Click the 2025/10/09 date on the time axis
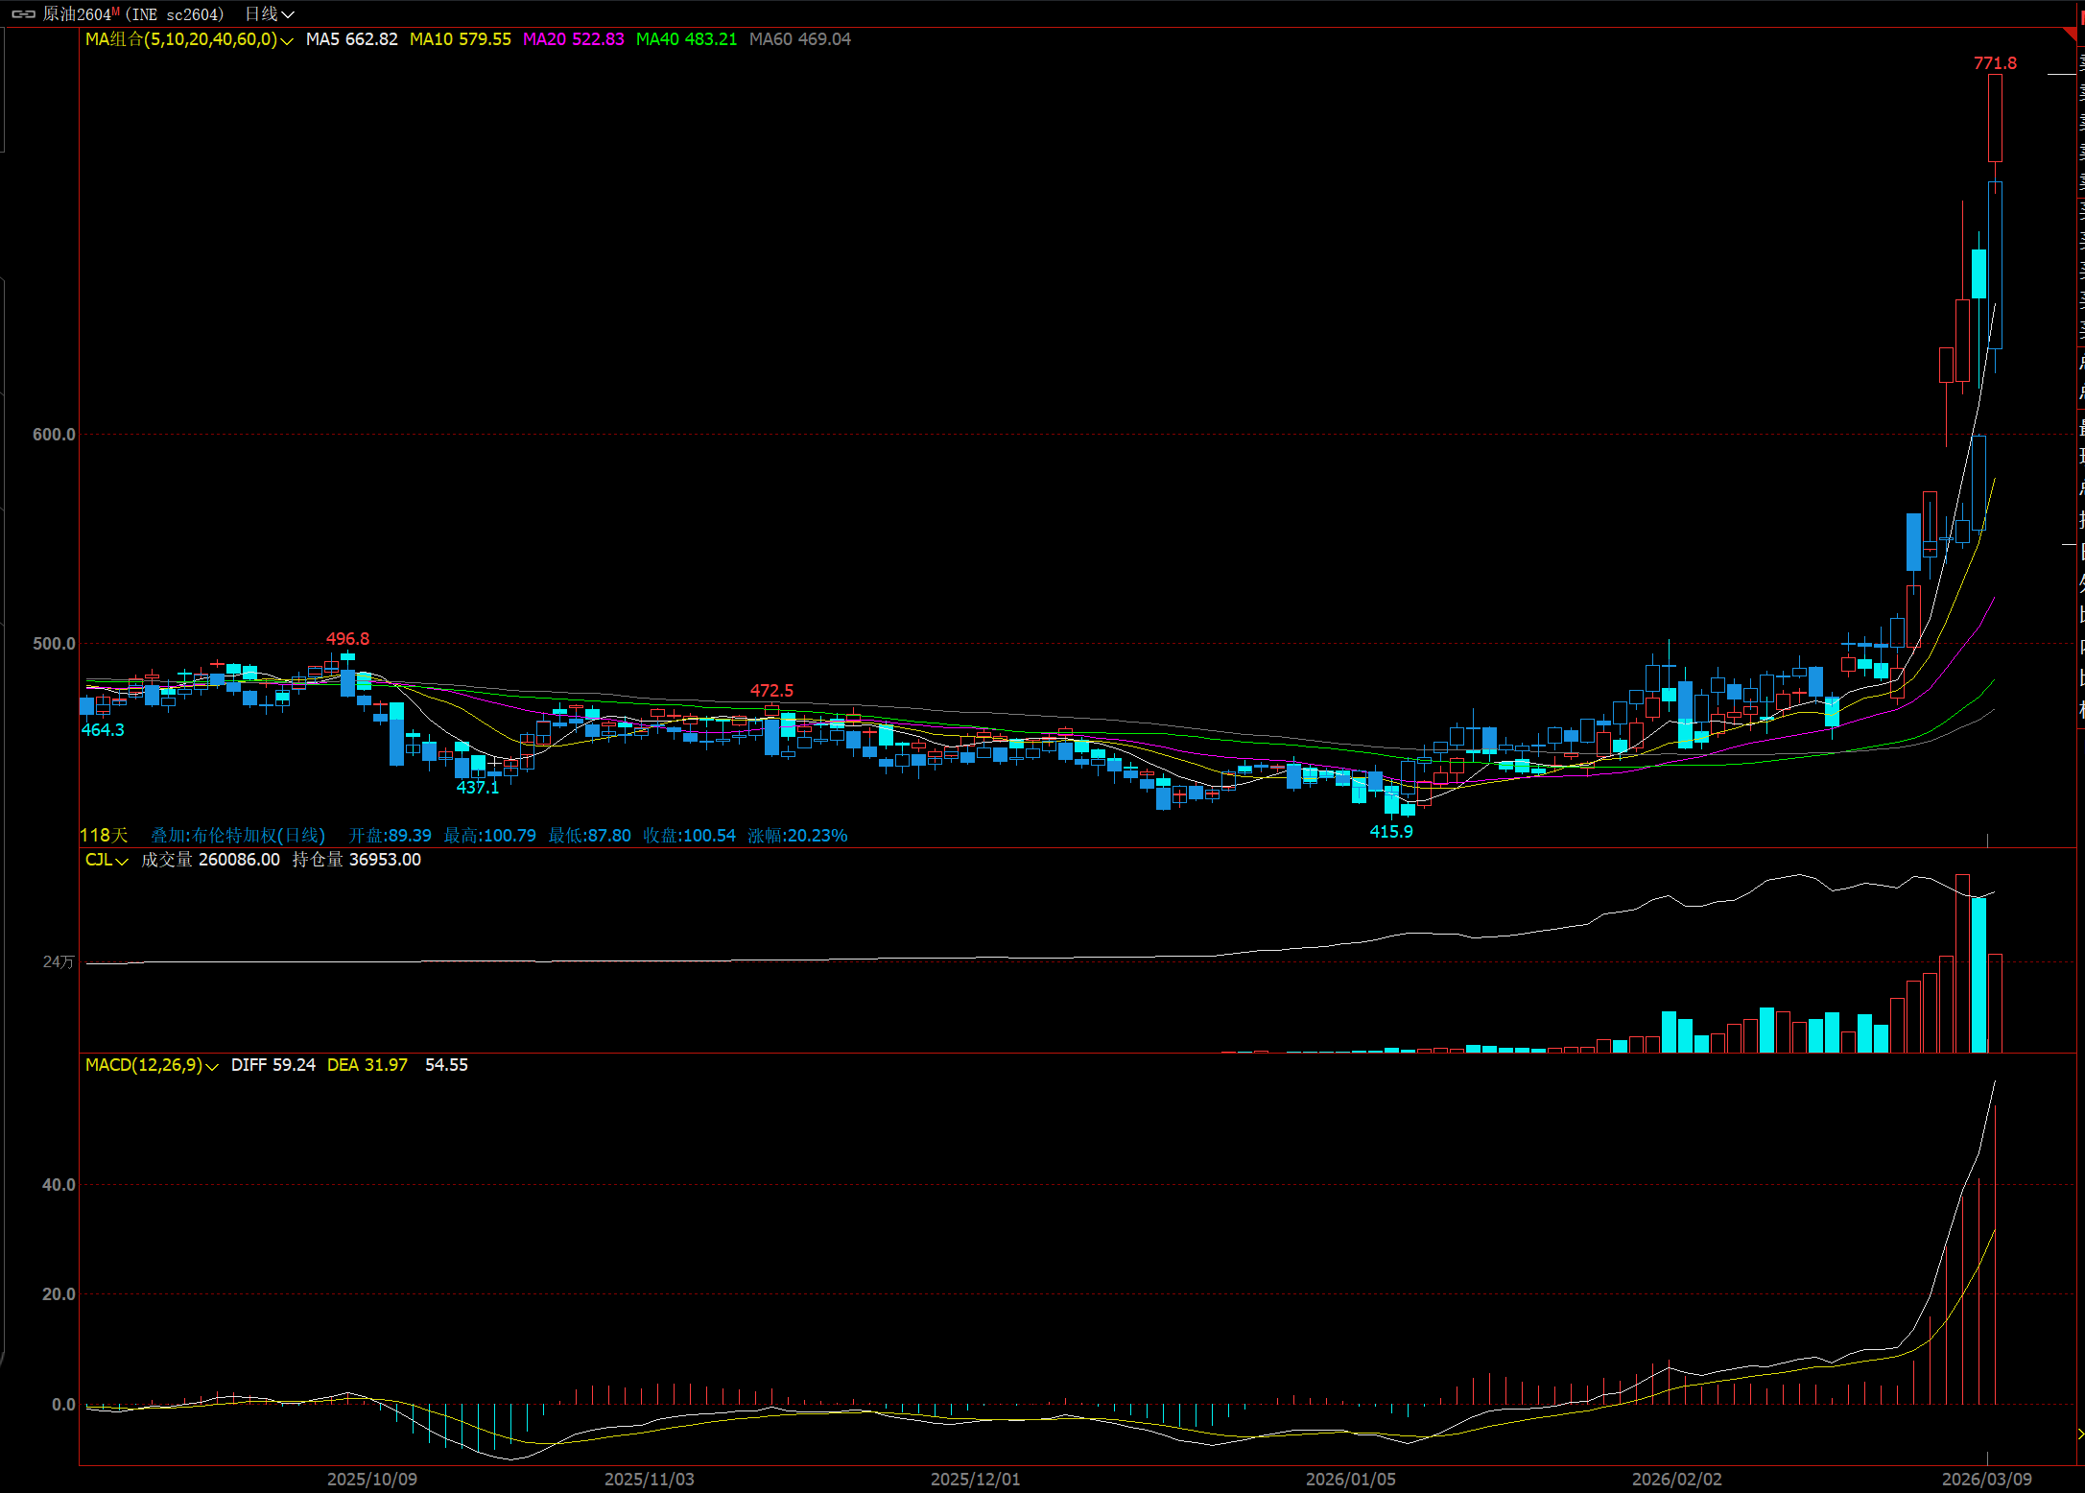Image resolution: width=2085 pixels, height=1493 pixels. point(372,1479)
